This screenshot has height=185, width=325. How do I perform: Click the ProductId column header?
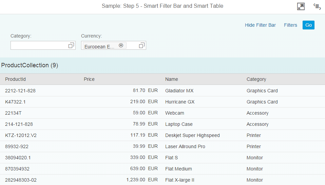tap(16, 79)
